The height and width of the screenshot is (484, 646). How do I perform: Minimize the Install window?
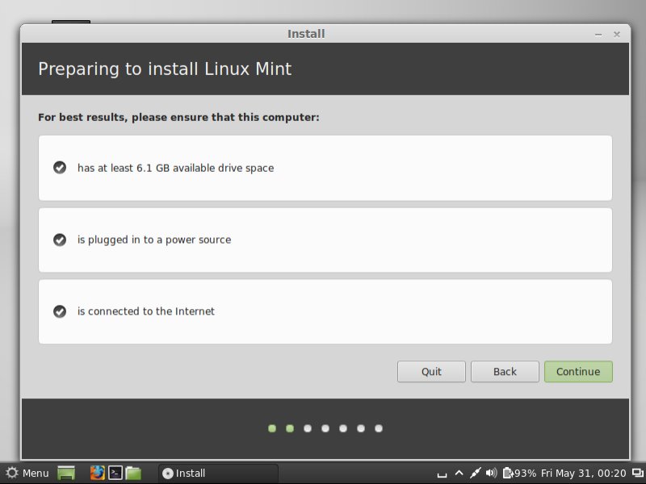pos(598,35)
